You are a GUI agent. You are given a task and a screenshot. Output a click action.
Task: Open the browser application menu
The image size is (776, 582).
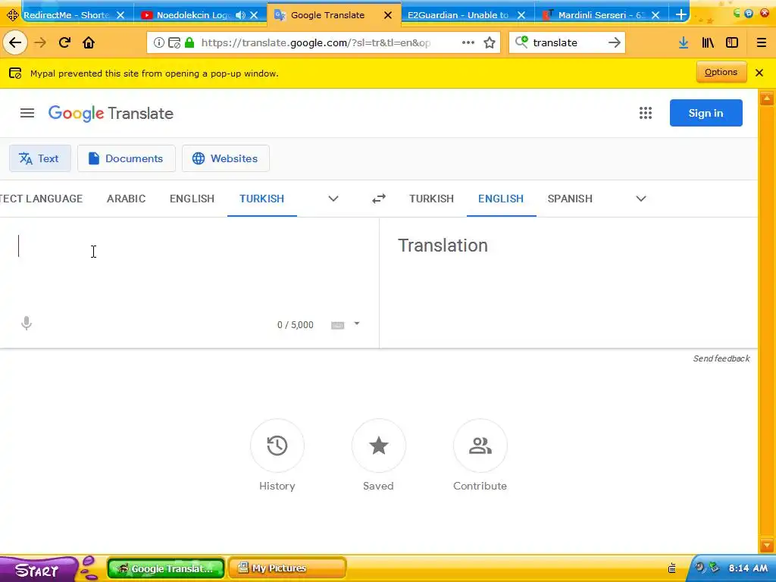point(762,42)
